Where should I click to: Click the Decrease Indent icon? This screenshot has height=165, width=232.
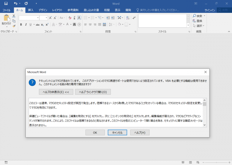coord(108,18)
